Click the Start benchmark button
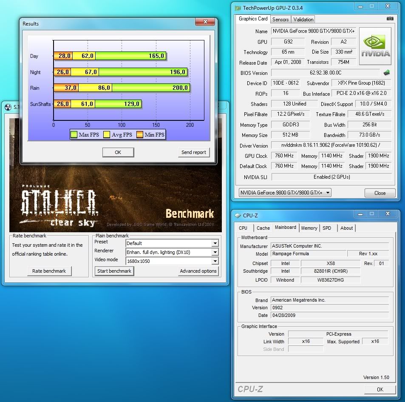405x402 pixels. tap(114, 271)
